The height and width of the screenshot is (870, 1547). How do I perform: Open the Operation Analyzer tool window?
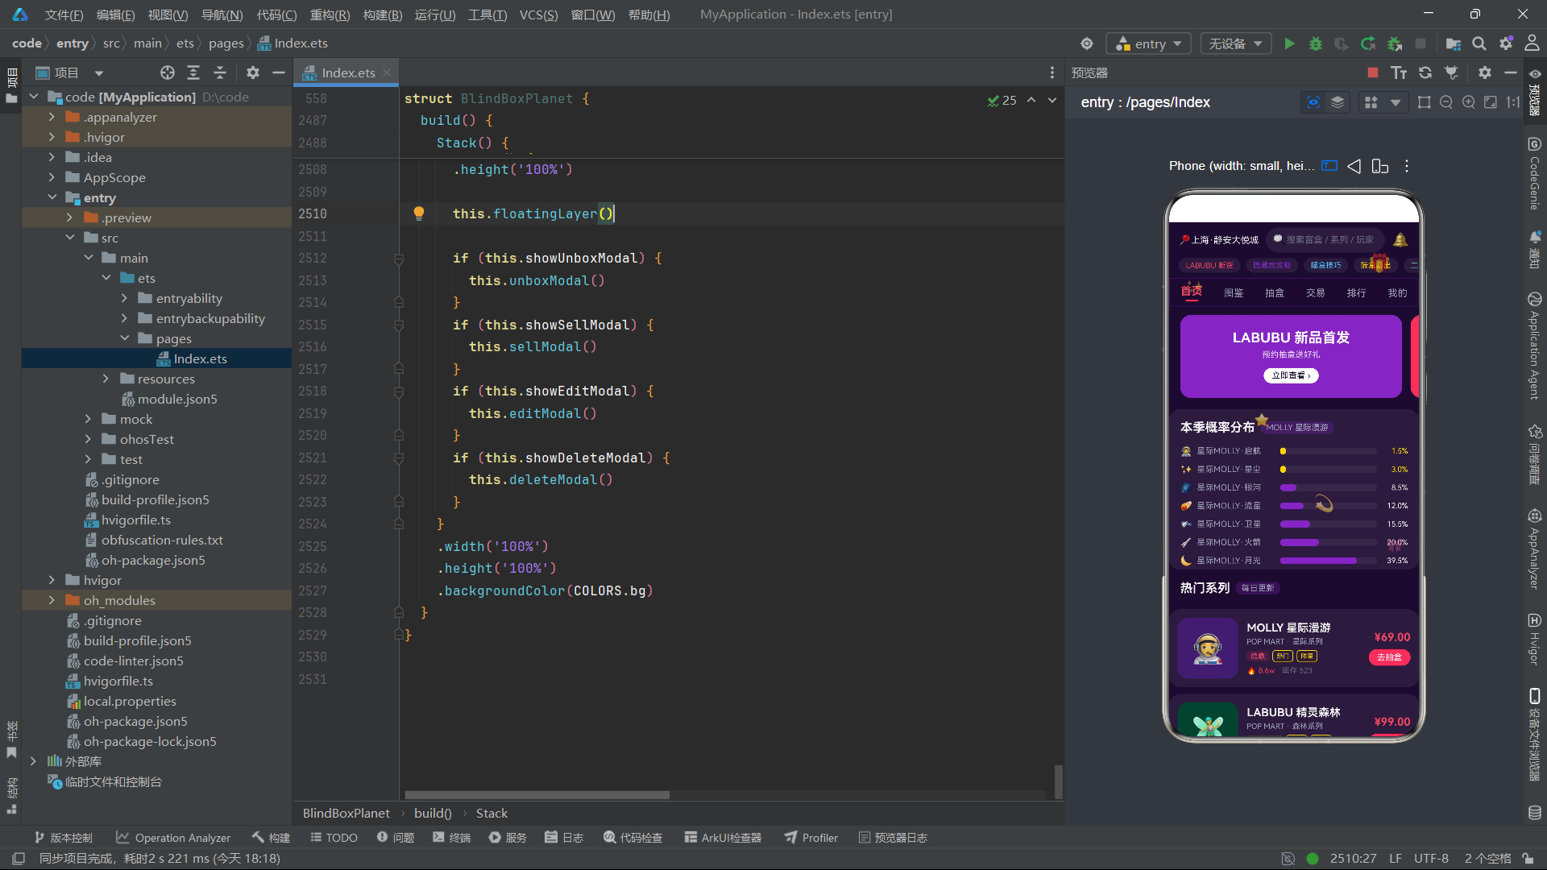pyautogui.click(x=173, y=838)
